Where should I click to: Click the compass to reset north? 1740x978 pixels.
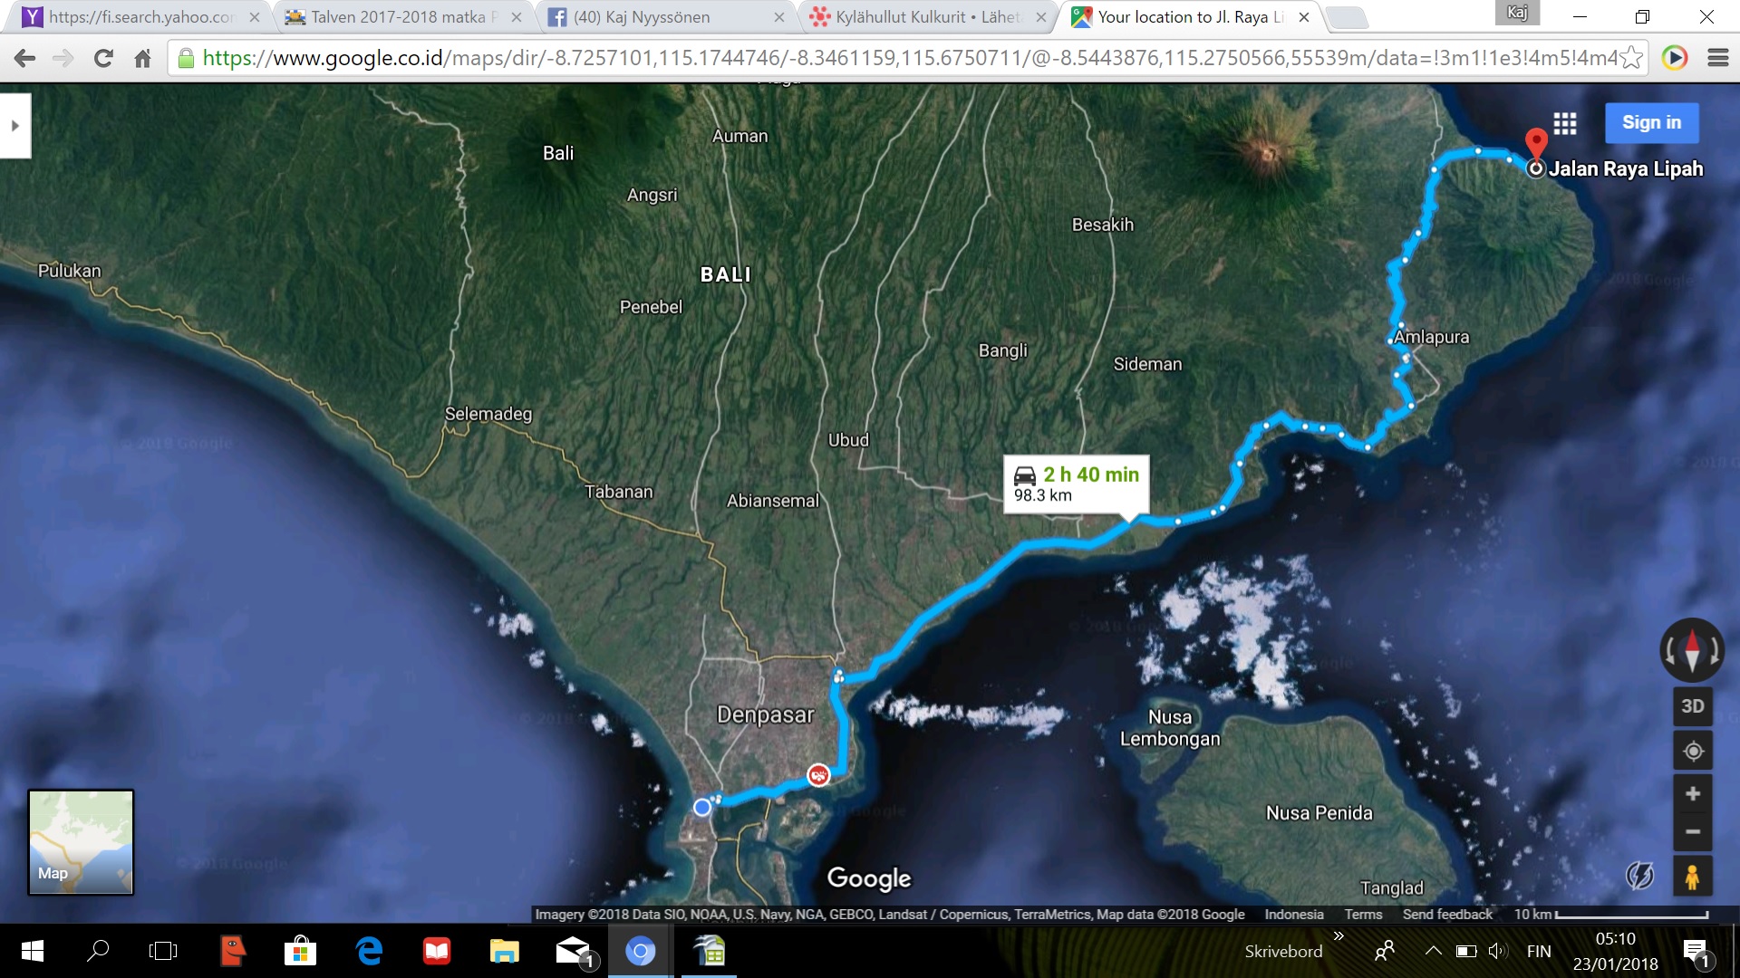point(1691,650)
